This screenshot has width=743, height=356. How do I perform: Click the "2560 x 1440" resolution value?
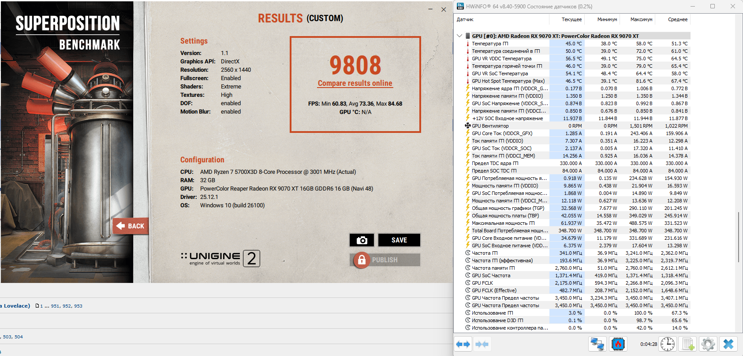pyautogui.click(x=236, y=70)
